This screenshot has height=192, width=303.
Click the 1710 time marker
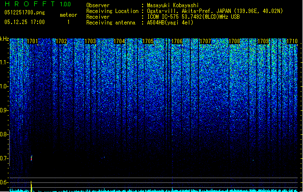coord(292,41)
